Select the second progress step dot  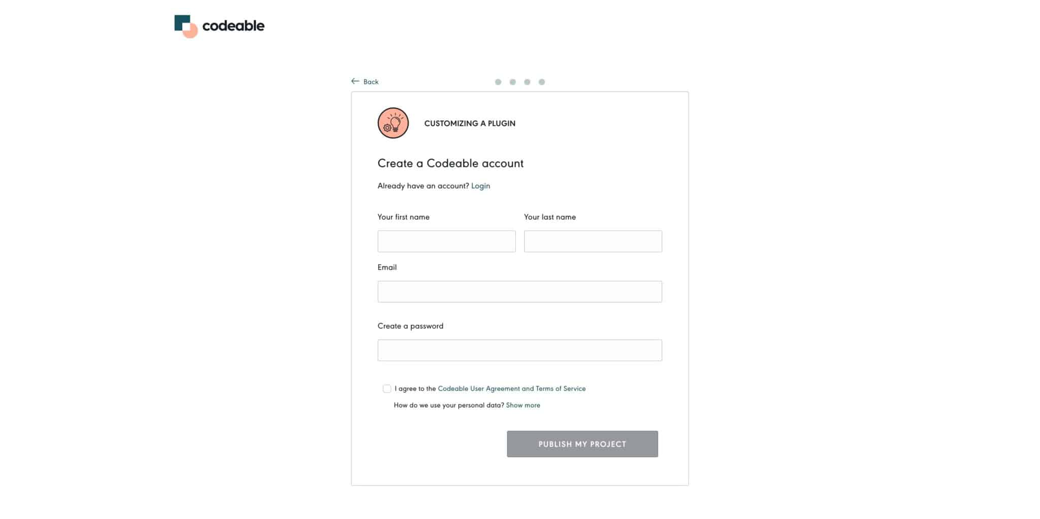(x=513, y=81)
